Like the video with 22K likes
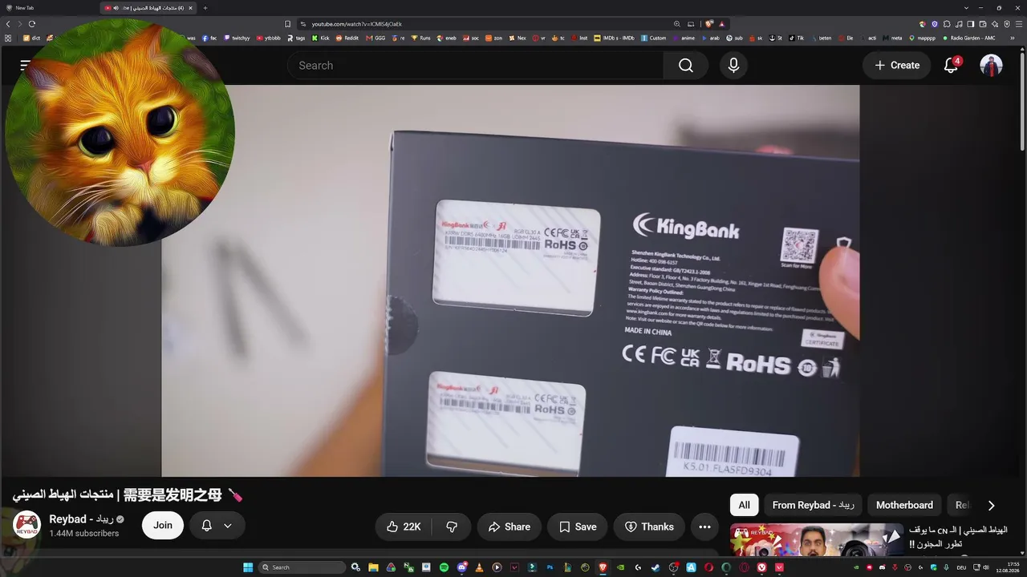Image resolution: width=1027 pixels, height=577 pixels. (x=404, y=527)
